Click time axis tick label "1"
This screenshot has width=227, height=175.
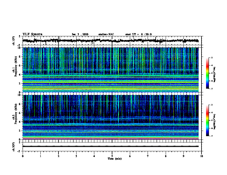click(40, 156)
